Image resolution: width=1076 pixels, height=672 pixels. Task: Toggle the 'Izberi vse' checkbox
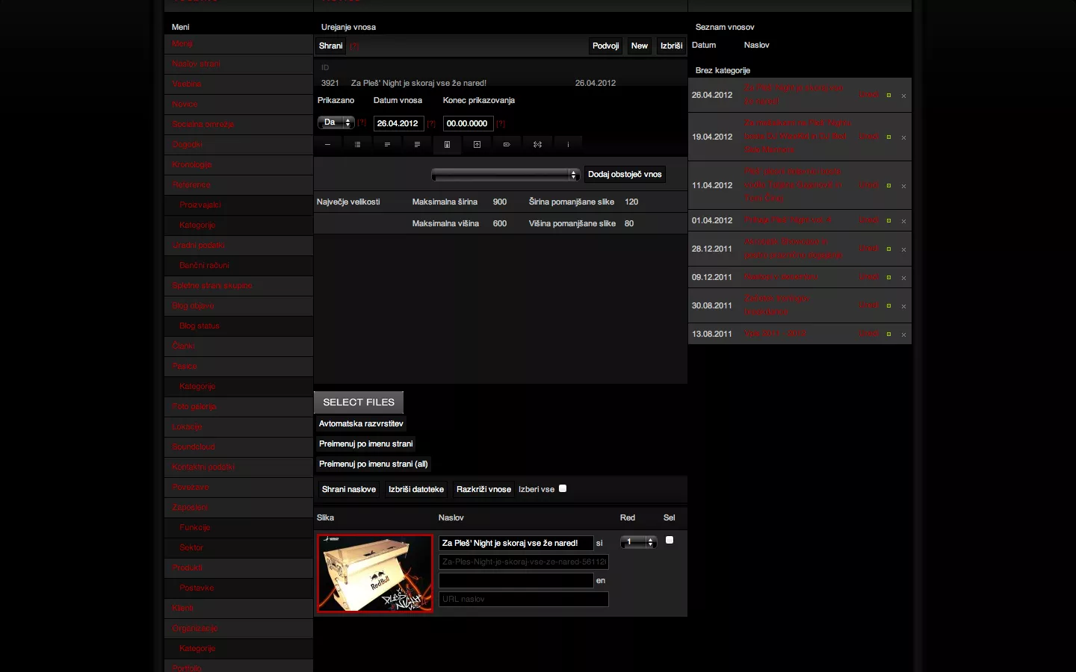coord(563,488)
